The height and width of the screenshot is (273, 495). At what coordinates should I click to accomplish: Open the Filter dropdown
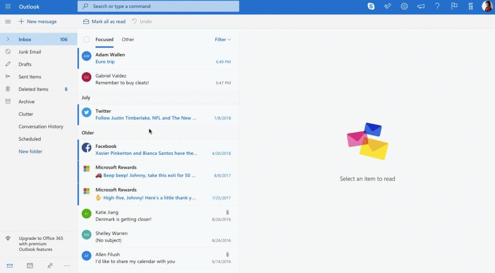[x=223, y=40]
